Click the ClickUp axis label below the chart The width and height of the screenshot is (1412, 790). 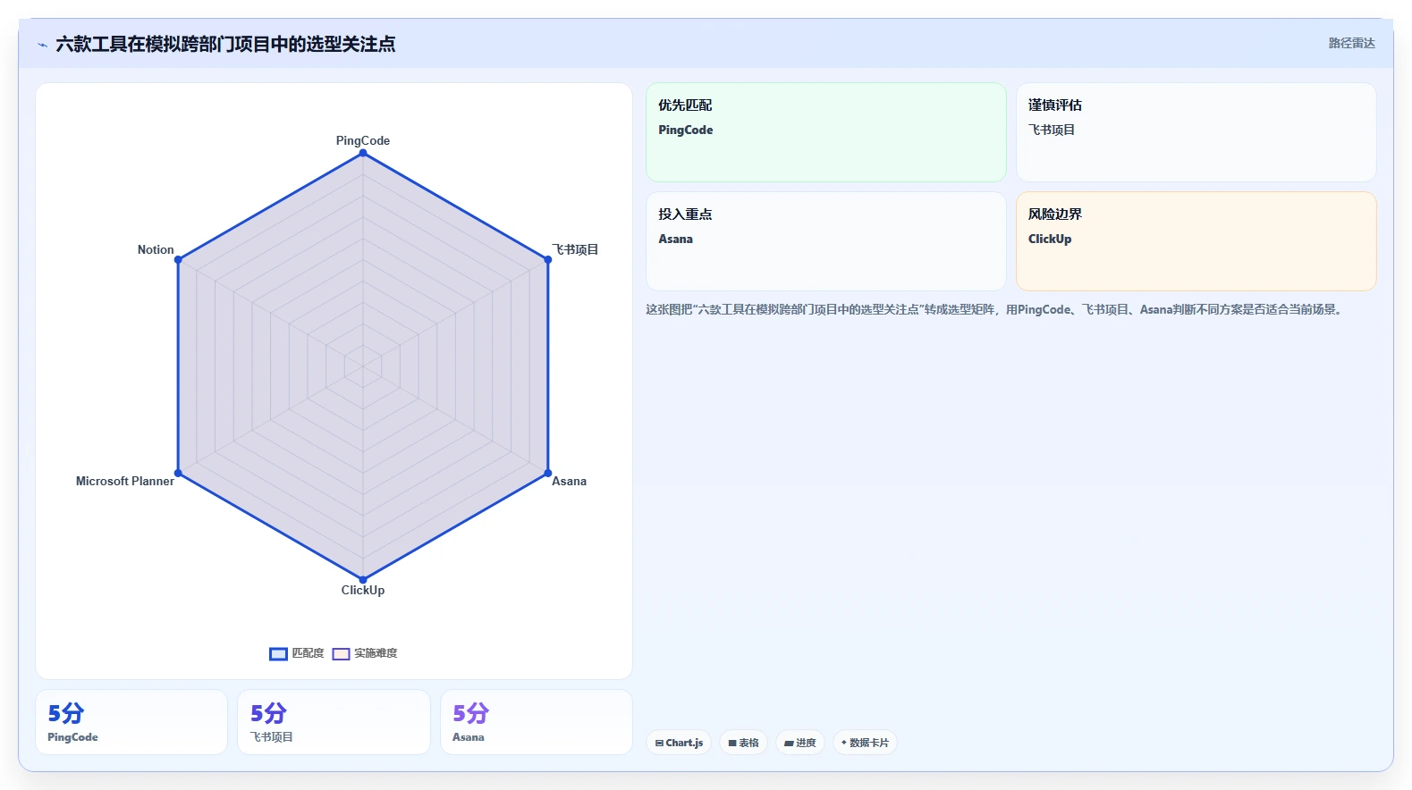363,590
